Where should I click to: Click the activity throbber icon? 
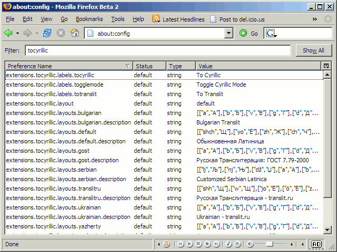pyautogui.click(x=328, y=19)
